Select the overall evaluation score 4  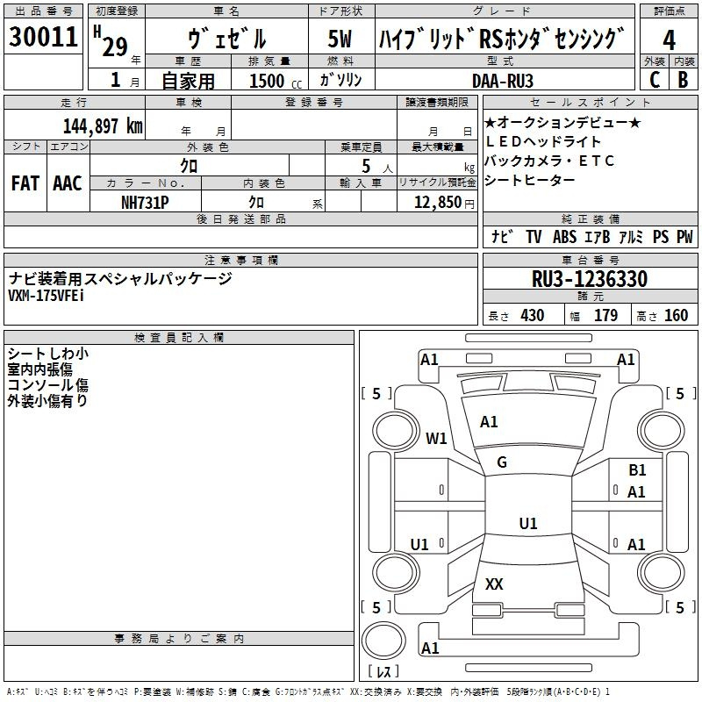tap(669, 39)
